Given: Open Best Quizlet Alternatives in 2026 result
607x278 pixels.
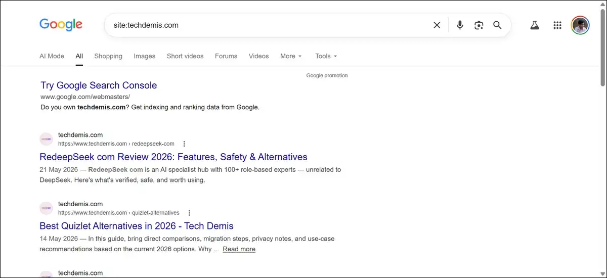Looking at the screenshot, I should (137, 226).
